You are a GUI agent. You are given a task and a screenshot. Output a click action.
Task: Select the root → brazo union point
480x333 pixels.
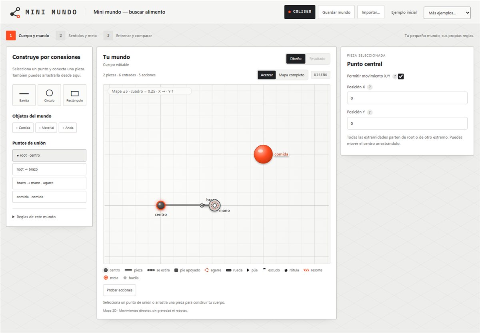click(49, 169)
